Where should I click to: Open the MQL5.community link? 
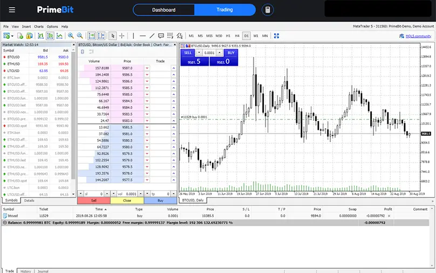pos(419,36)
